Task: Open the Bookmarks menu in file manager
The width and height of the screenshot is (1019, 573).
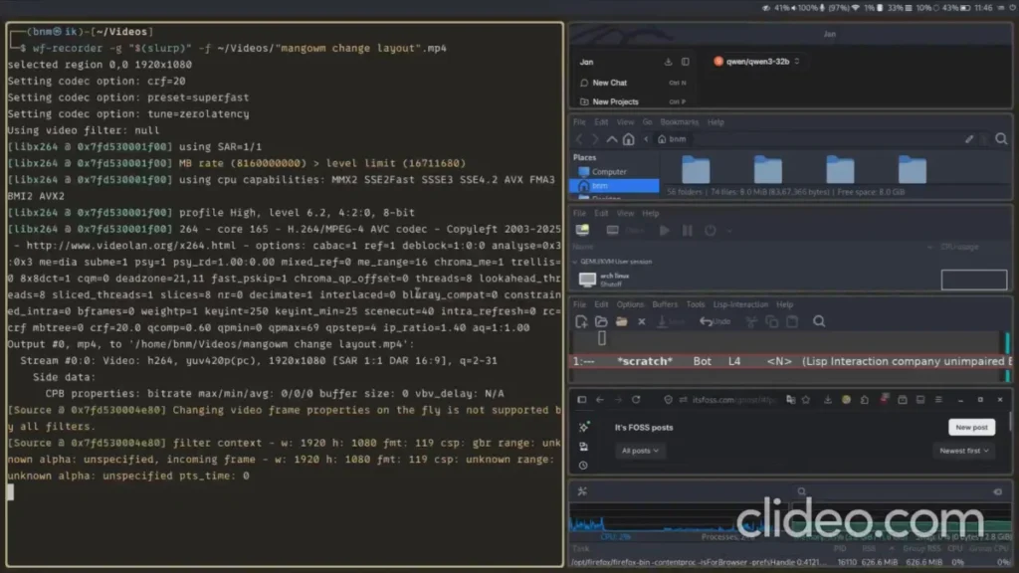Action: click(x=679, y=122)
